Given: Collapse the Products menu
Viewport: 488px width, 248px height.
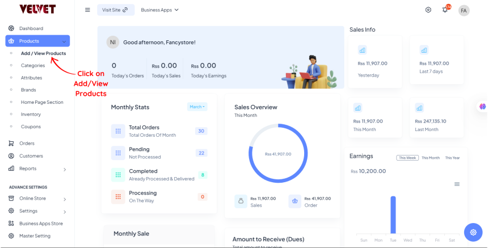Looking at the screenshot, I should pyautogui.click(x=64, y=41).
